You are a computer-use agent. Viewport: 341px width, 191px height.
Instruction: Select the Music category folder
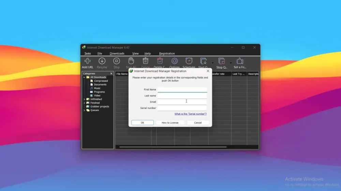point(97,88)
